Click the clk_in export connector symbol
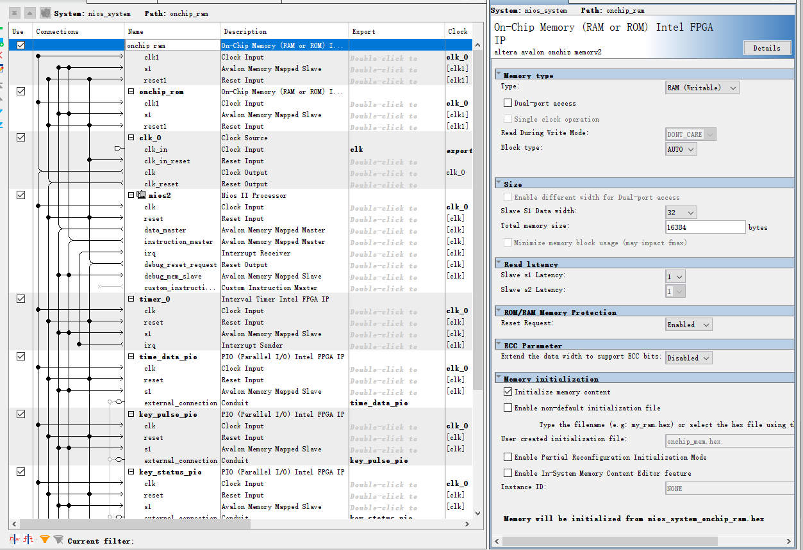This screenshot has width=803, height=550. [118, 149]
